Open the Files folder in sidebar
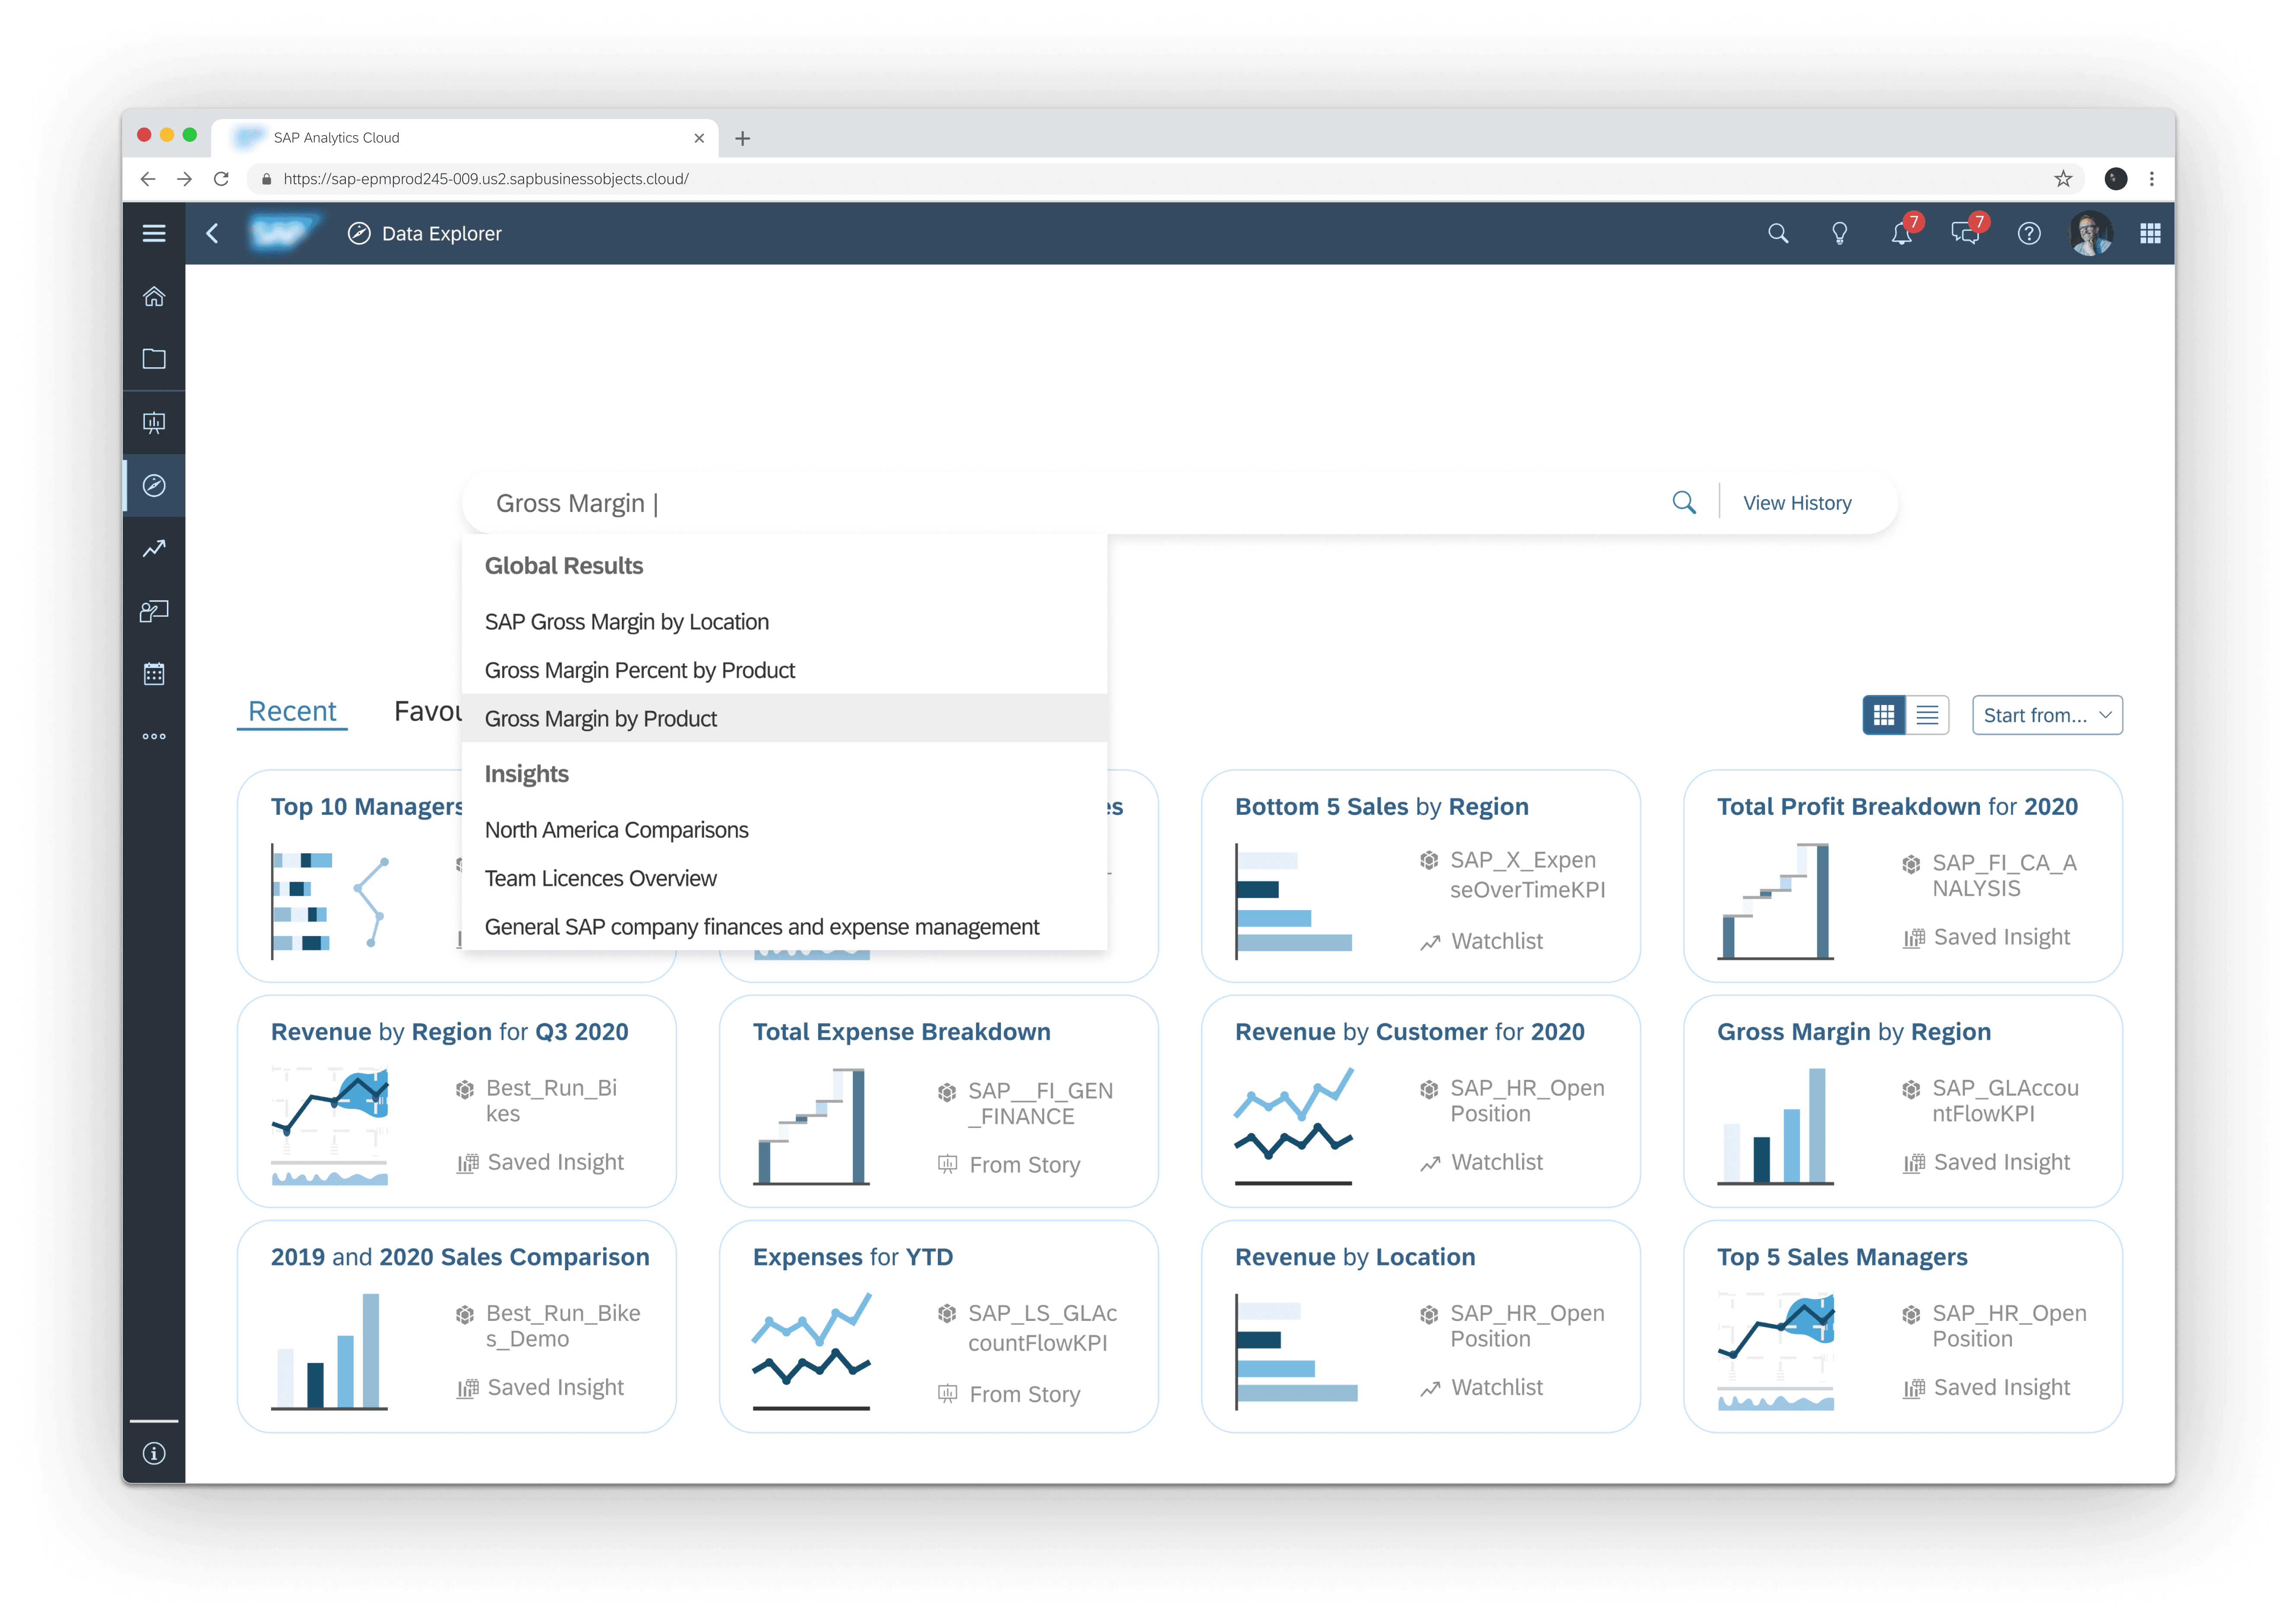The image size is (2296, 1618). [154, 359]
